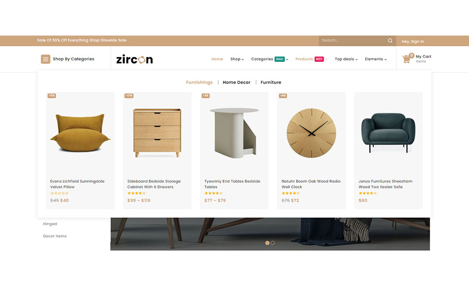Click the HOT badge next to Products

[x=319, y=59]
